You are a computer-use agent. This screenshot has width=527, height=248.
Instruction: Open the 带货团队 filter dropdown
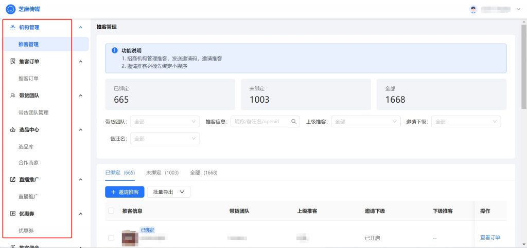click(x=165, y=122)
